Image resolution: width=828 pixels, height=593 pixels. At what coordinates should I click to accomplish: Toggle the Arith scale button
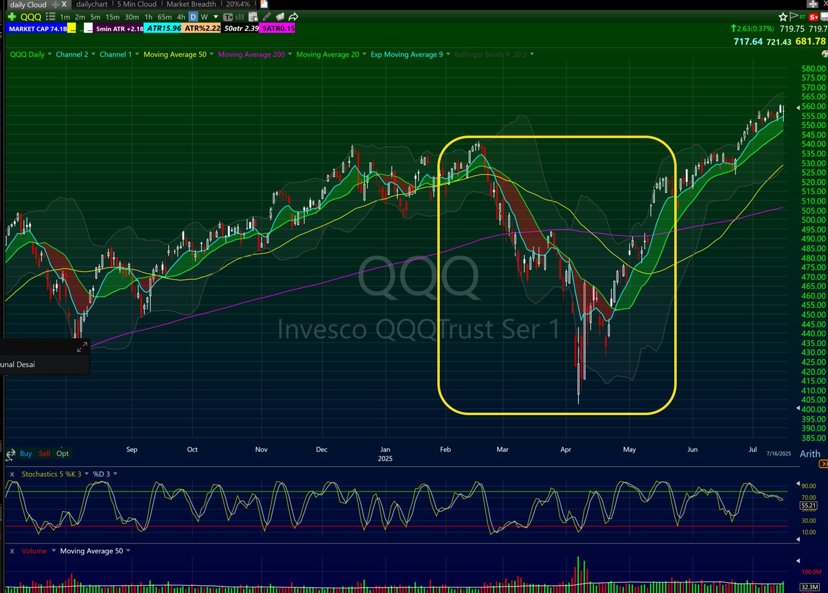coord(810,454)
